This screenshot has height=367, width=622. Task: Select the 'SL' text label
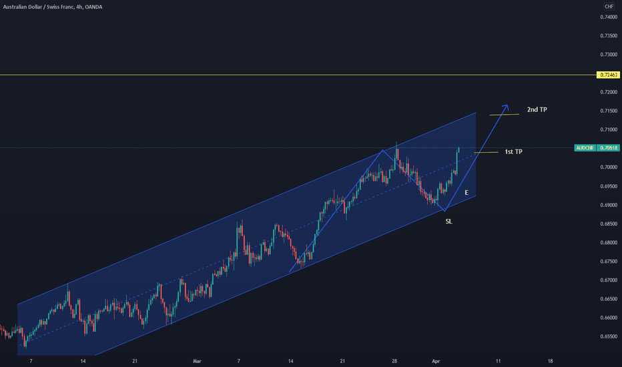tap(448, 222)
